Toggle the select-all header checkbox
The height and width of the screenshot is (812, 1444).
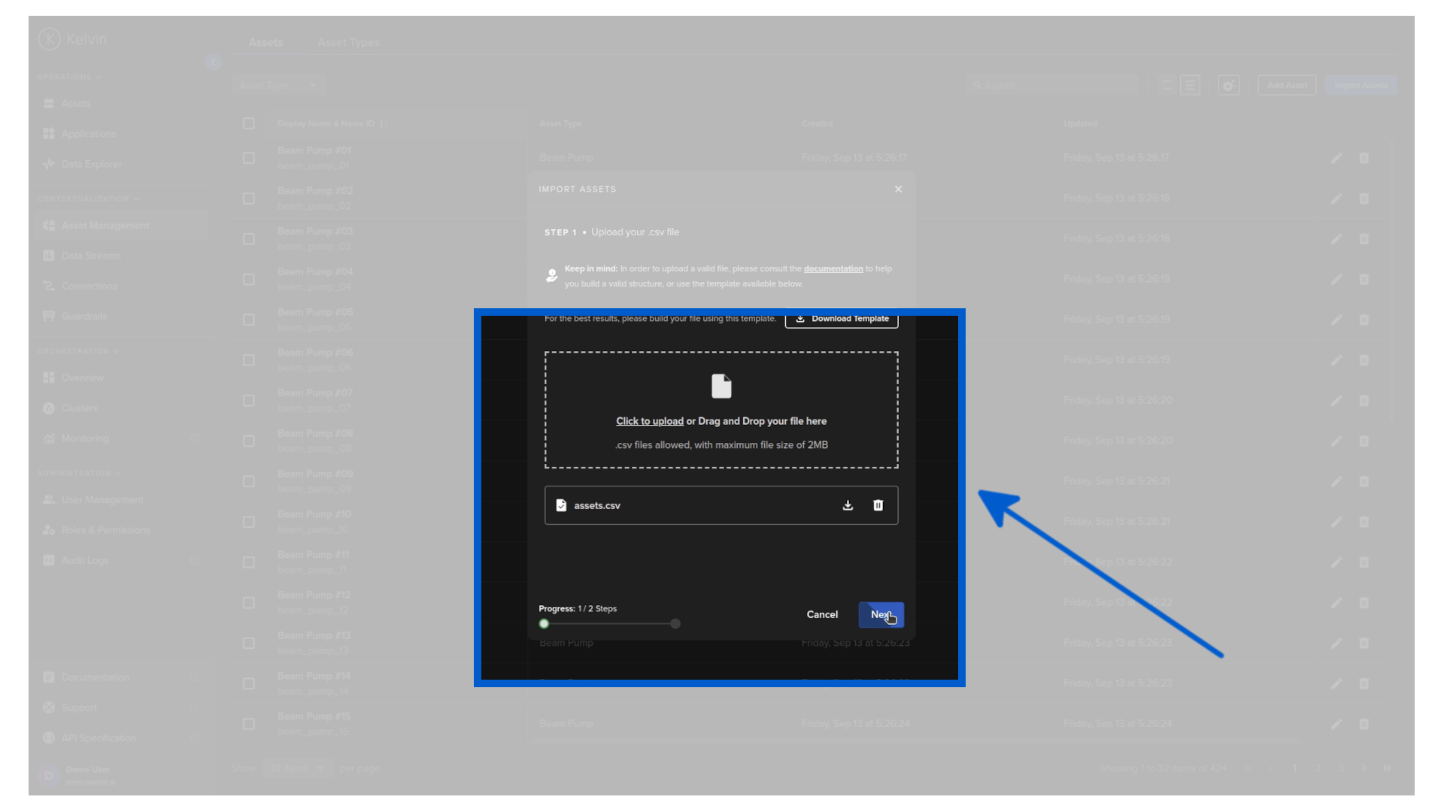click(x=249, y=124)
